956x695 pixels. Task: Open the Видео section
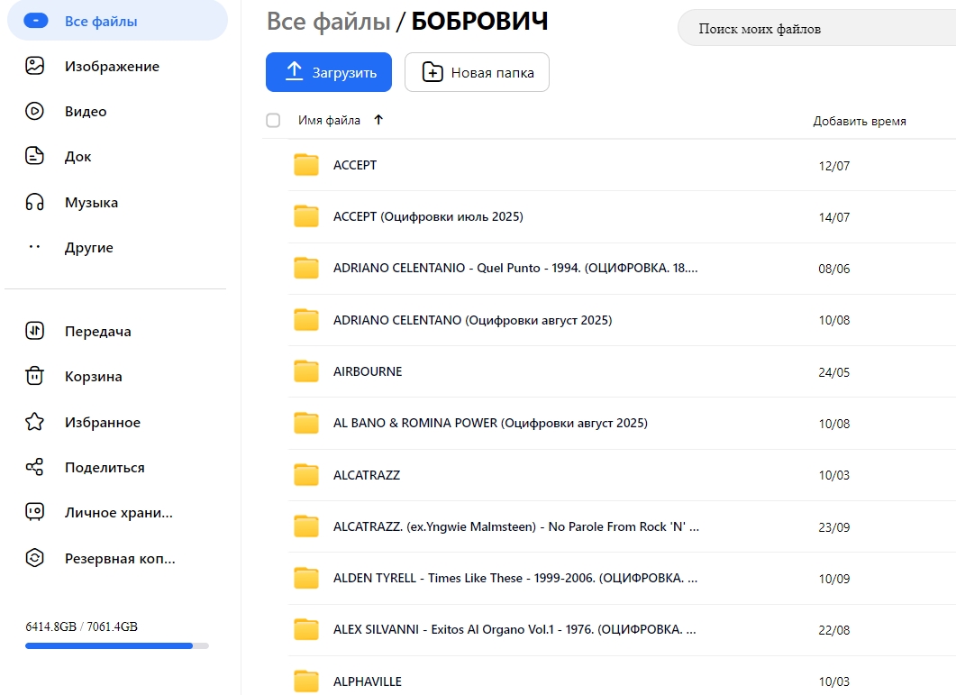86,111
